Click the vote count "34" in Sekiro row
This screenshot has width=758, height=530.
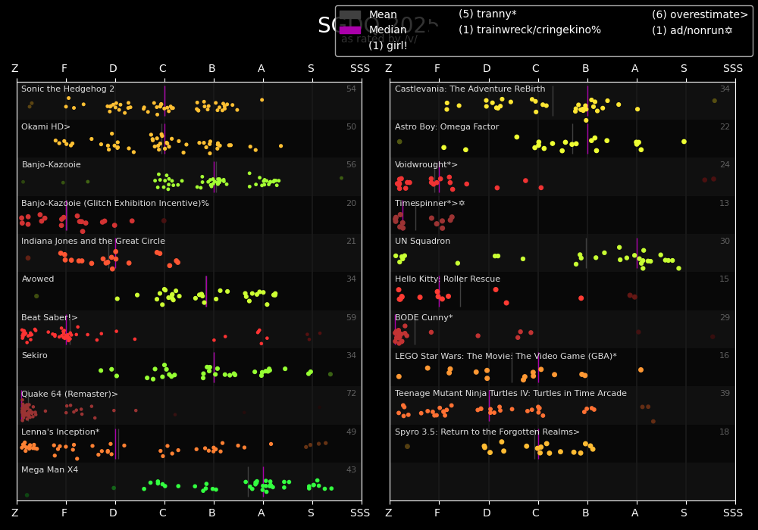coord(351,355)
